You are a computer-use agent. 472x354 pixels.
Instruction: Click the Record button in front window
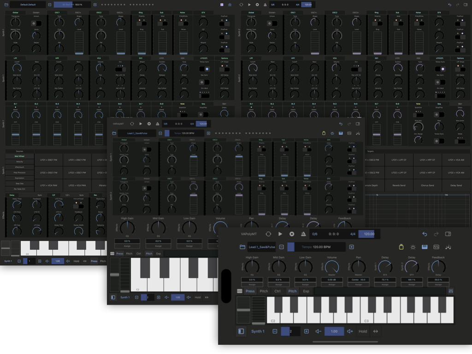point(292,234)
